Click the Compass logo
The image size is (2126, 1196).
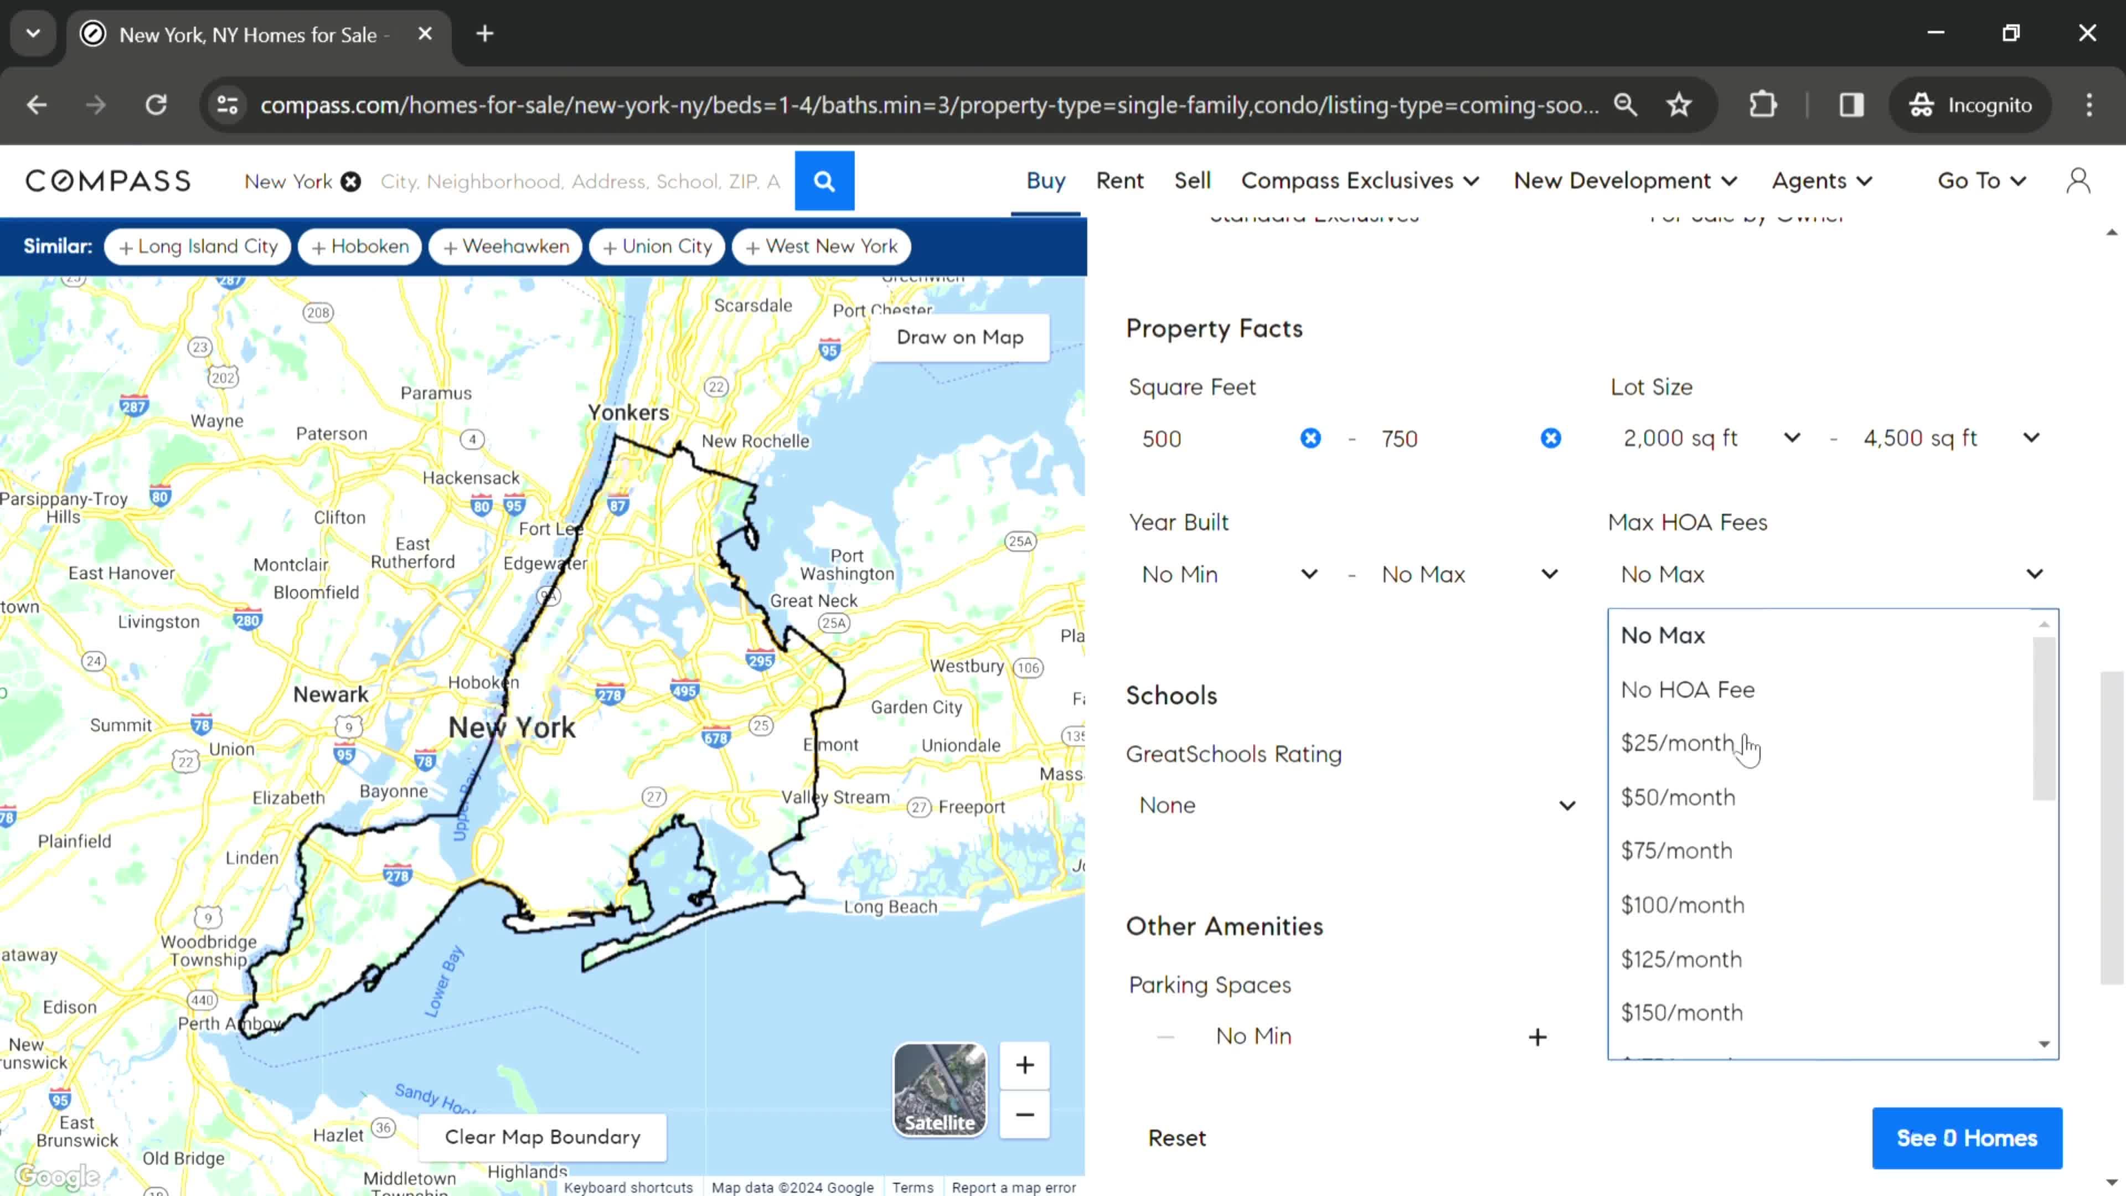pyautogui.click(x=108, y=181)
